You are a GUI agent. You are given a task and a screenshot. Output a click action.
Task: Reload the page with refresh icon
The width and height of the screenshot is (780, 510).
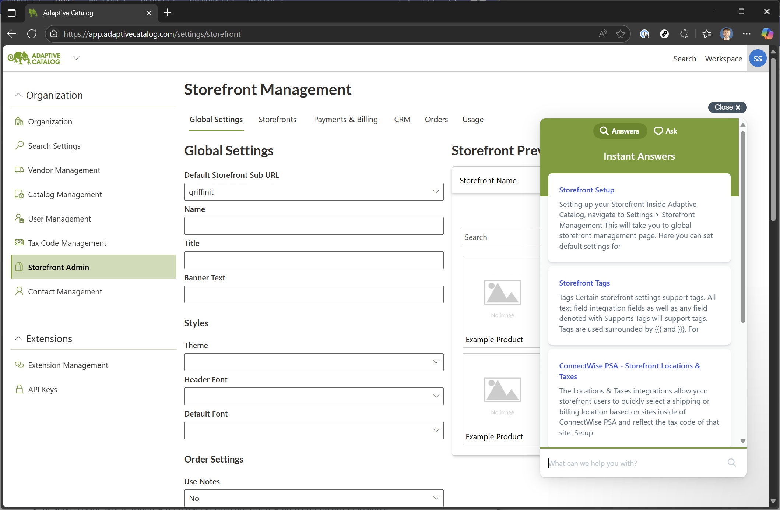[32, 34]
